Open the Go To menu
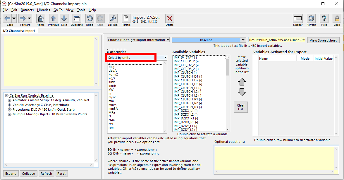344x180 pixels. (58, 10)
